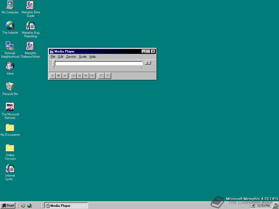Minimize the Media Player window

pos(144,51)
